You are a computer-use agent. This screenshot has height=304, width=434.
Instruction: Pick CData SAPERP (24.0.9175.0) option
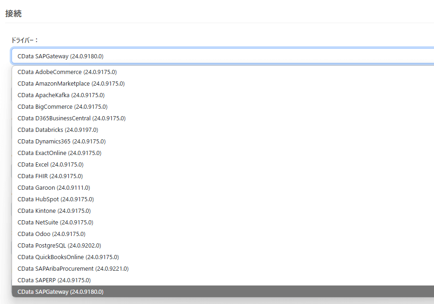(223, 280)
